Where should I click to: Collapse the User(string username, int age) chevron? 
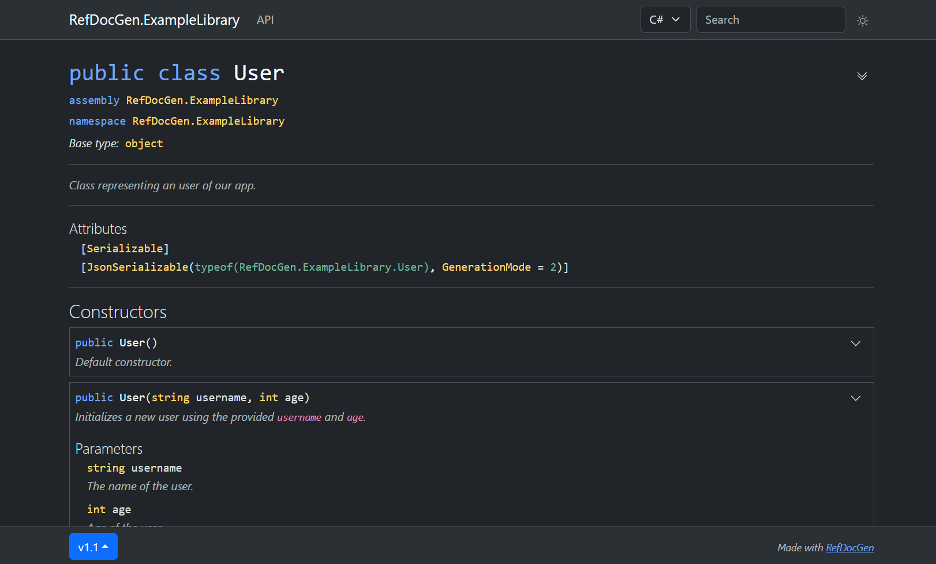pos(855,398)
